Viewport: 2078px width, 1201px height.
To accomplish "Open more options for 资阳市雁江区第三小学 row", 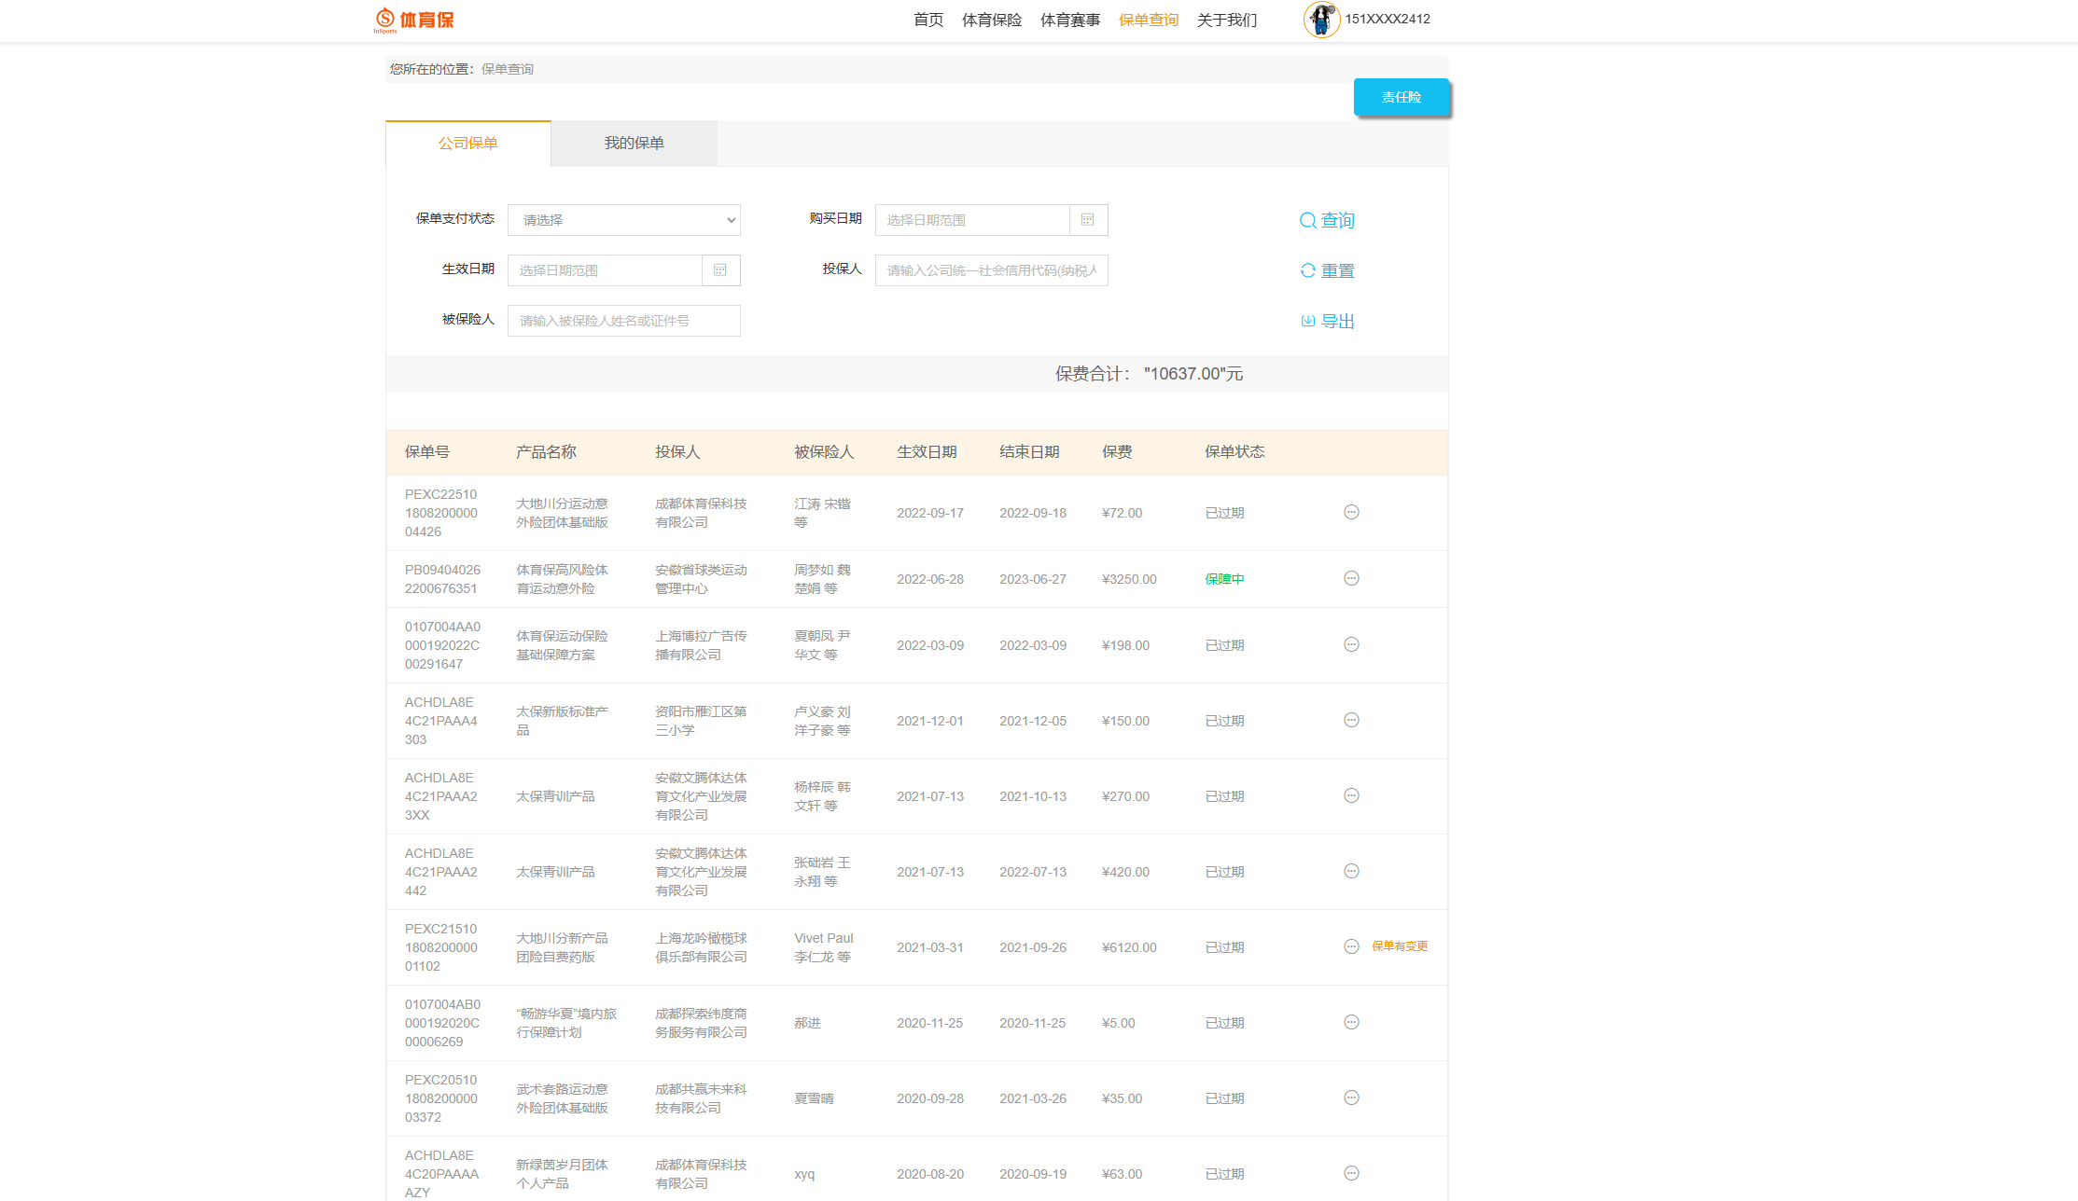I will coord(1351,720).
